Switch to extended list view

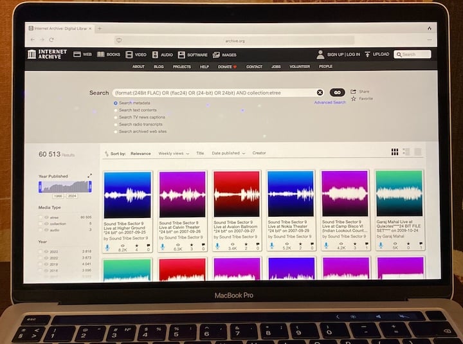(406, 152)
